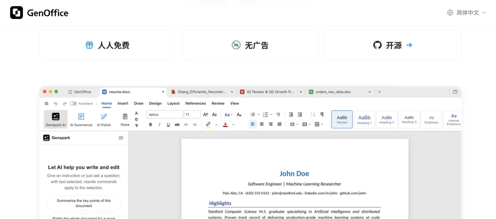The height and width of the screenshot is (219, 496).
Task: Justify the paragraph text
Action: (x=279, y=125)
